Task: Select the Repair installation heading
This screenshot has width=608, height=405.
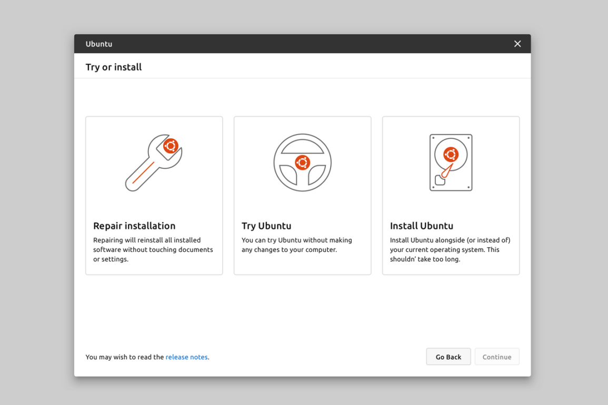Action: (x=134, y=226)
